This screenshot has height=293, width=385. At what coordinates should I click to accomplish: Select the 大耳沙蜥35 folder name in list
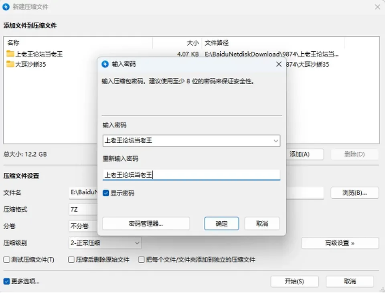(30, 64)
